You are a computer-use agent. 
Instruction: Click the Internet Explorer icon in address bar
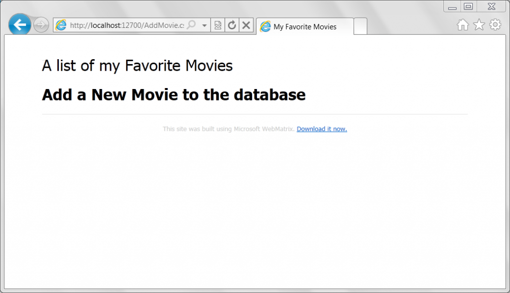click(61, 25)
